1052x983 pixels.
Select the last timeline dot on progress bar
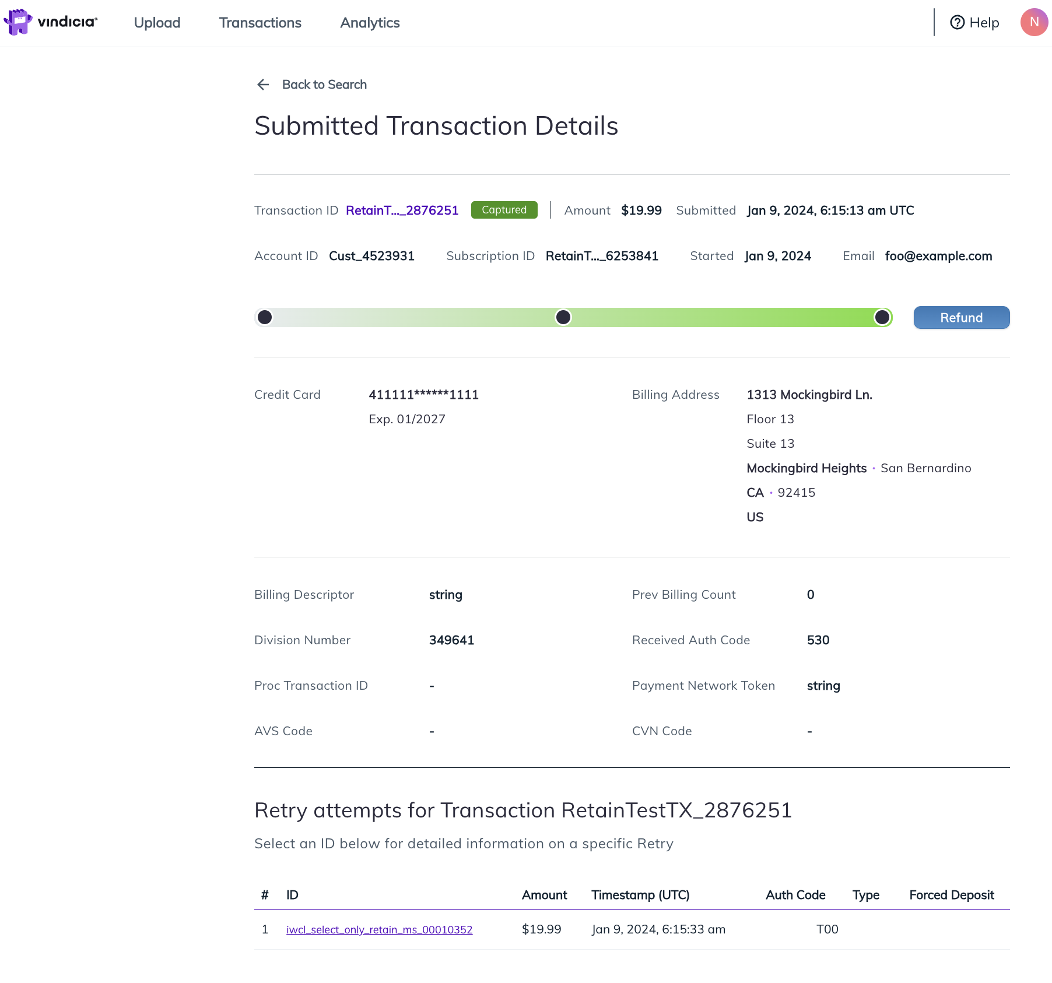[x=882, y=317]
